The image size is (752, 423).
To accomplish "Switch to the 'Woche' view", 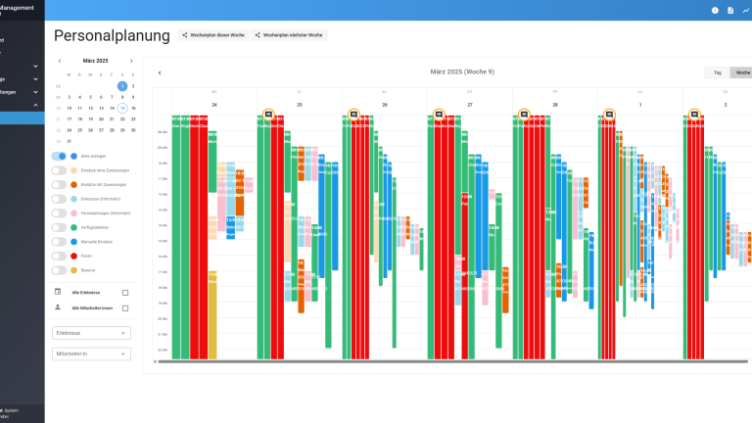I will [x=742, y=72].
